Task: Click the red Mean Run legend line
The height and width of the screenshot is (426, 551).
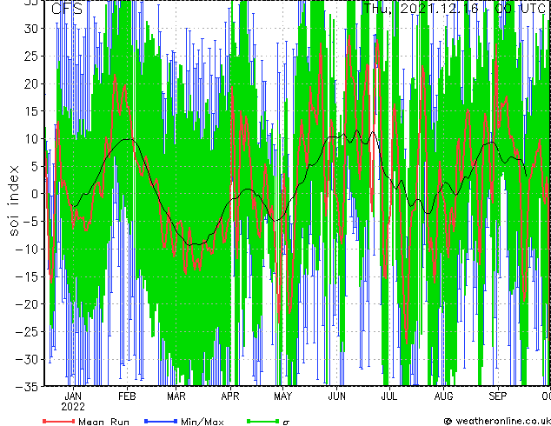Action: [58, 421]
